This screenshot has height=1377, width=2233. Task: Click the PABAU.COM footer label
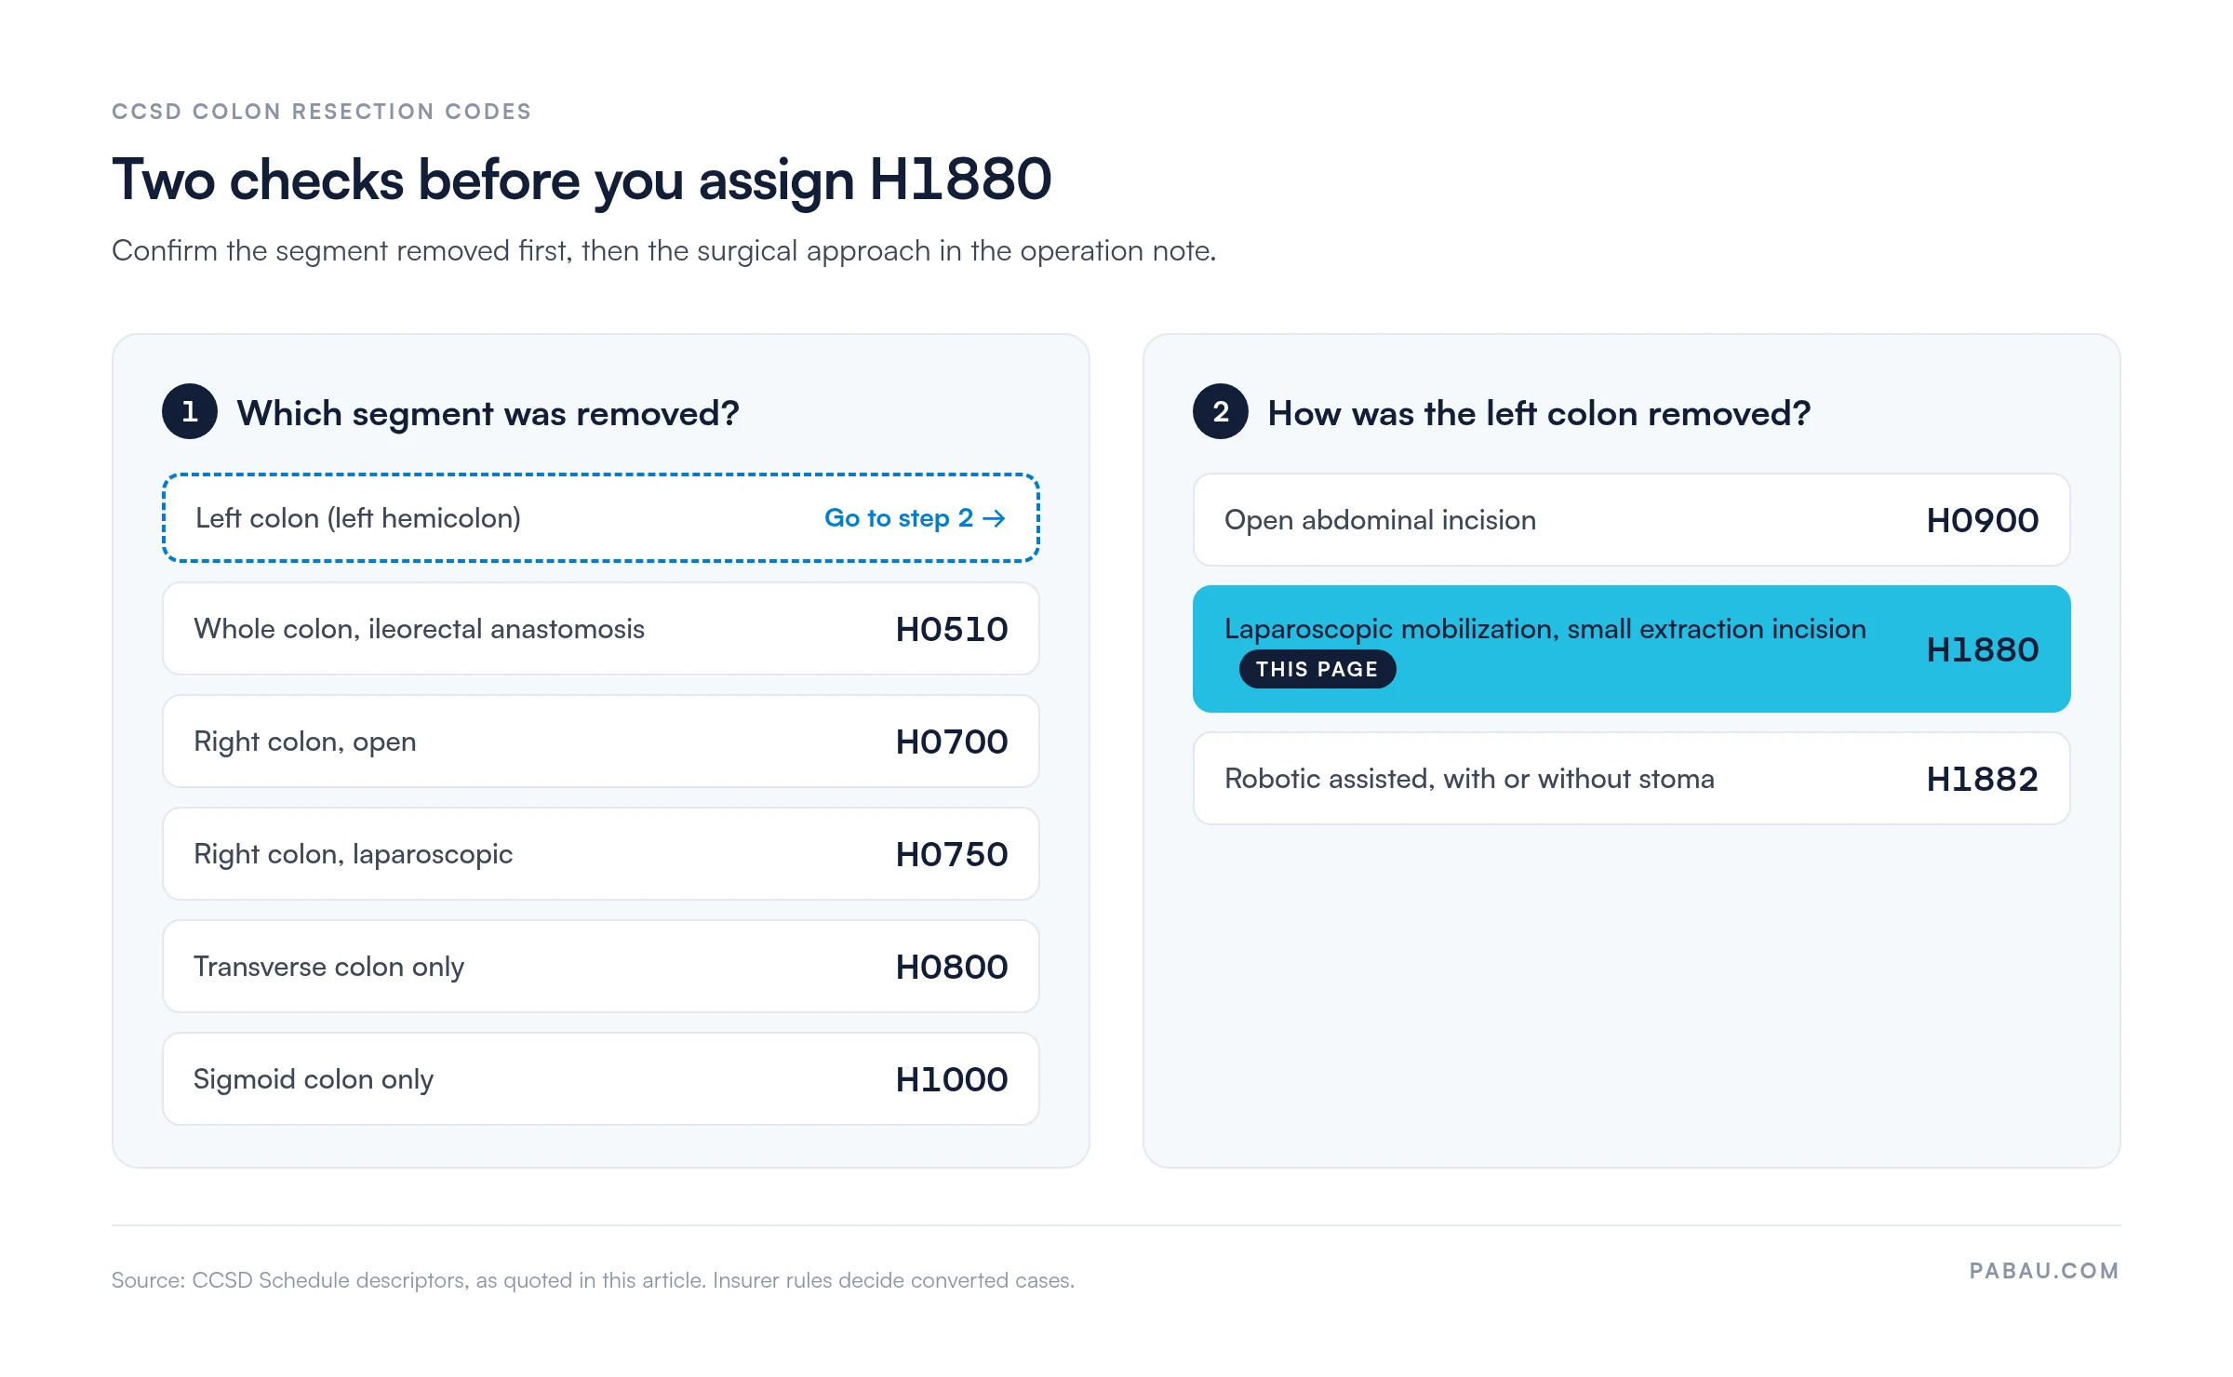pyautogui.click(x=2045, y=1271)
